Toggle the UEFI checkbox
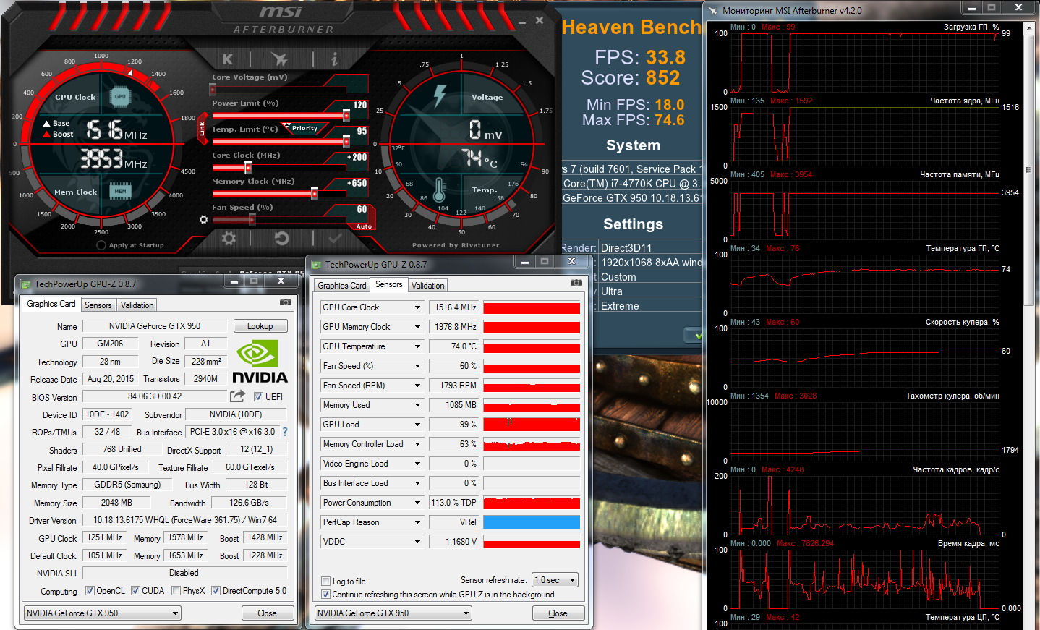Screen dimensions: 1040x630 point(258,396)
